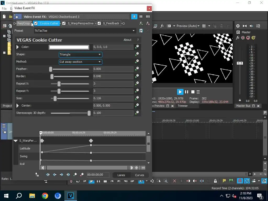Uncheck the S_Feedback effect checkbox
268x201 pixels.
pyautogui.click(x=99, y=23)
